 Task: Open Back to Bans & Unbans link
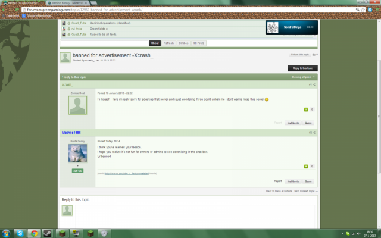[279, 191]
